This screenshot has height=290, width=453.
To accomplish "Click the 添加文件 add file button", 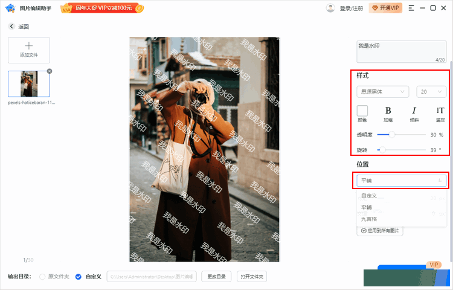I will 29,50.
